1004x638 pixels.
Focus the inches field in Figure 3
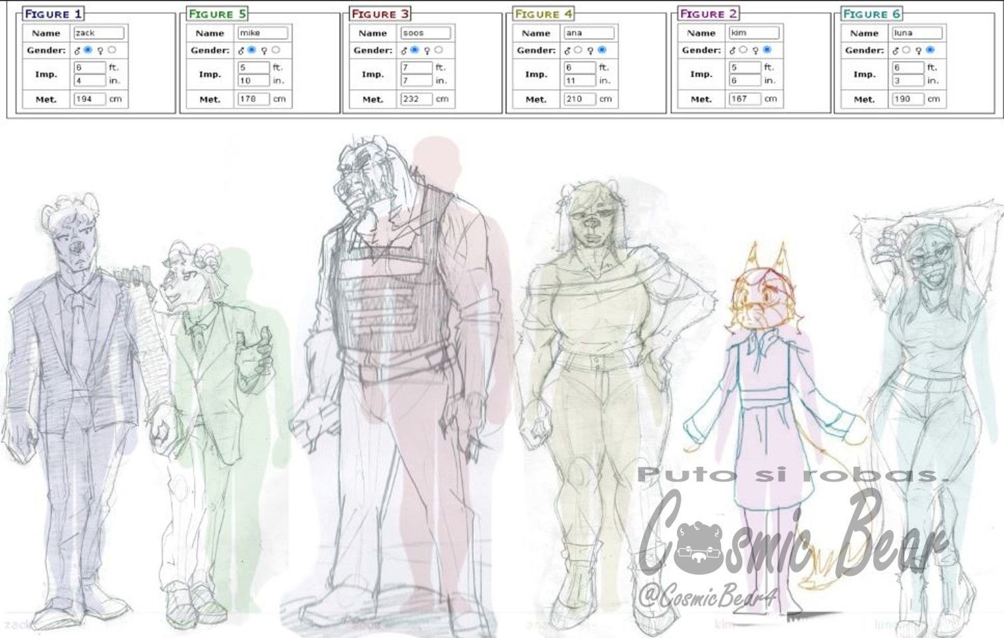coord(416,80)
